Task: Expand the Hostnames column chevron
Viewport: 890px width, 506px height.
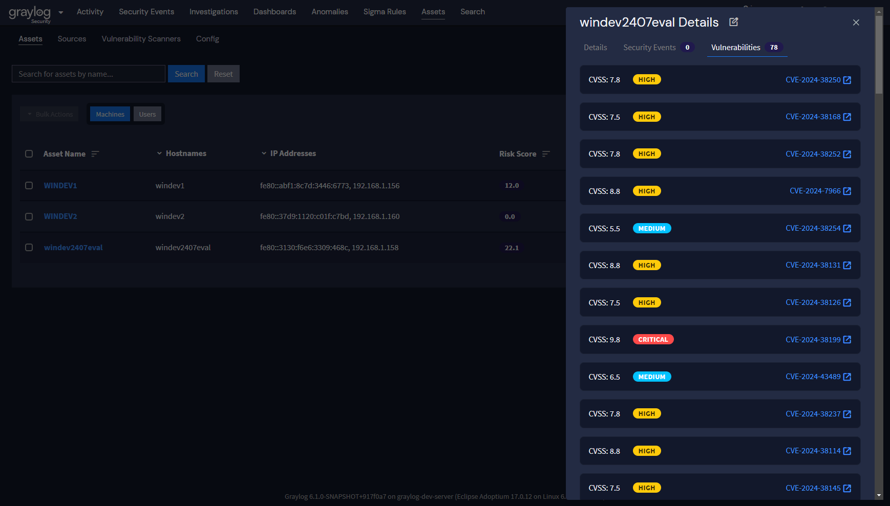Action: (x=159, y=153)
